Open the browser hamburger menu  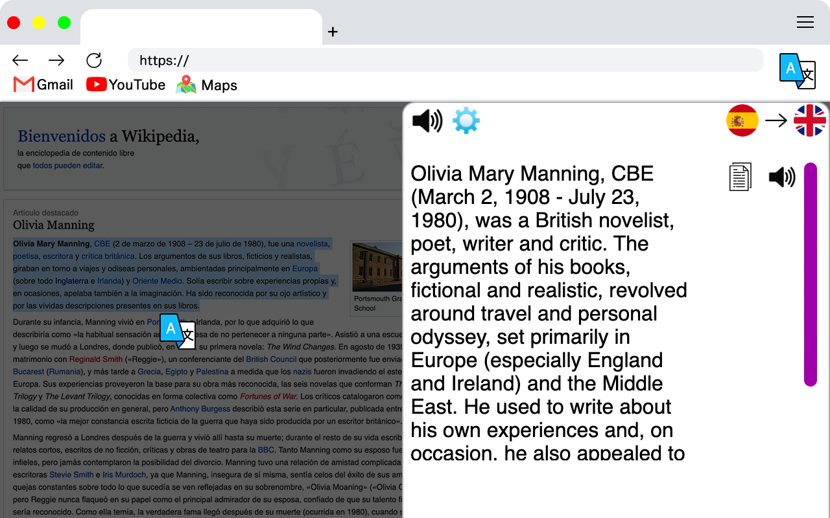(x=805, y=23)
